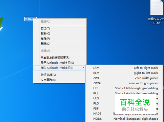Click the desktop icon being renamed

[x=30, y=8]
